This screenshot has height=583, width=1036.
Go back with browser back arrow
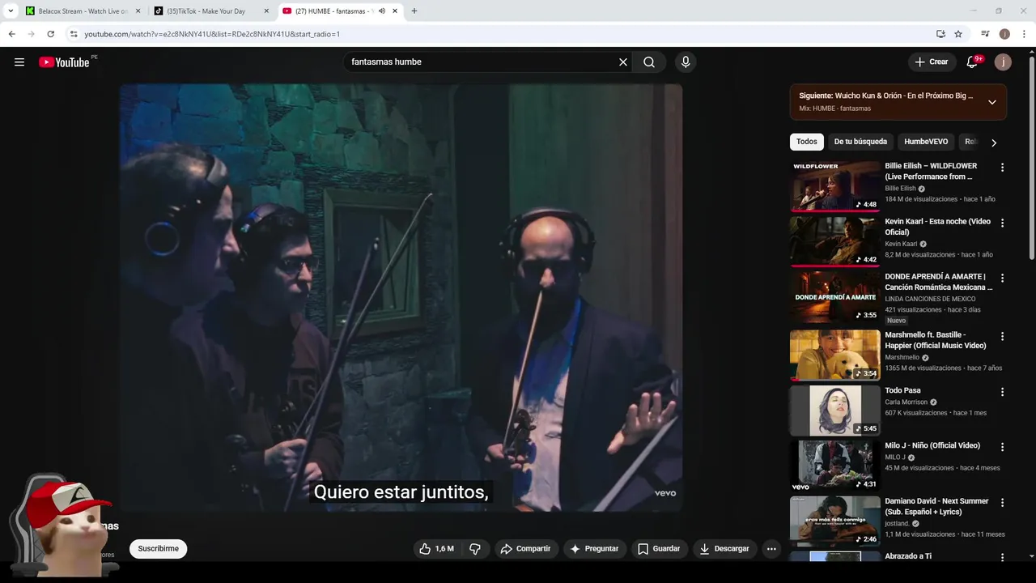(x=11, y=34)
